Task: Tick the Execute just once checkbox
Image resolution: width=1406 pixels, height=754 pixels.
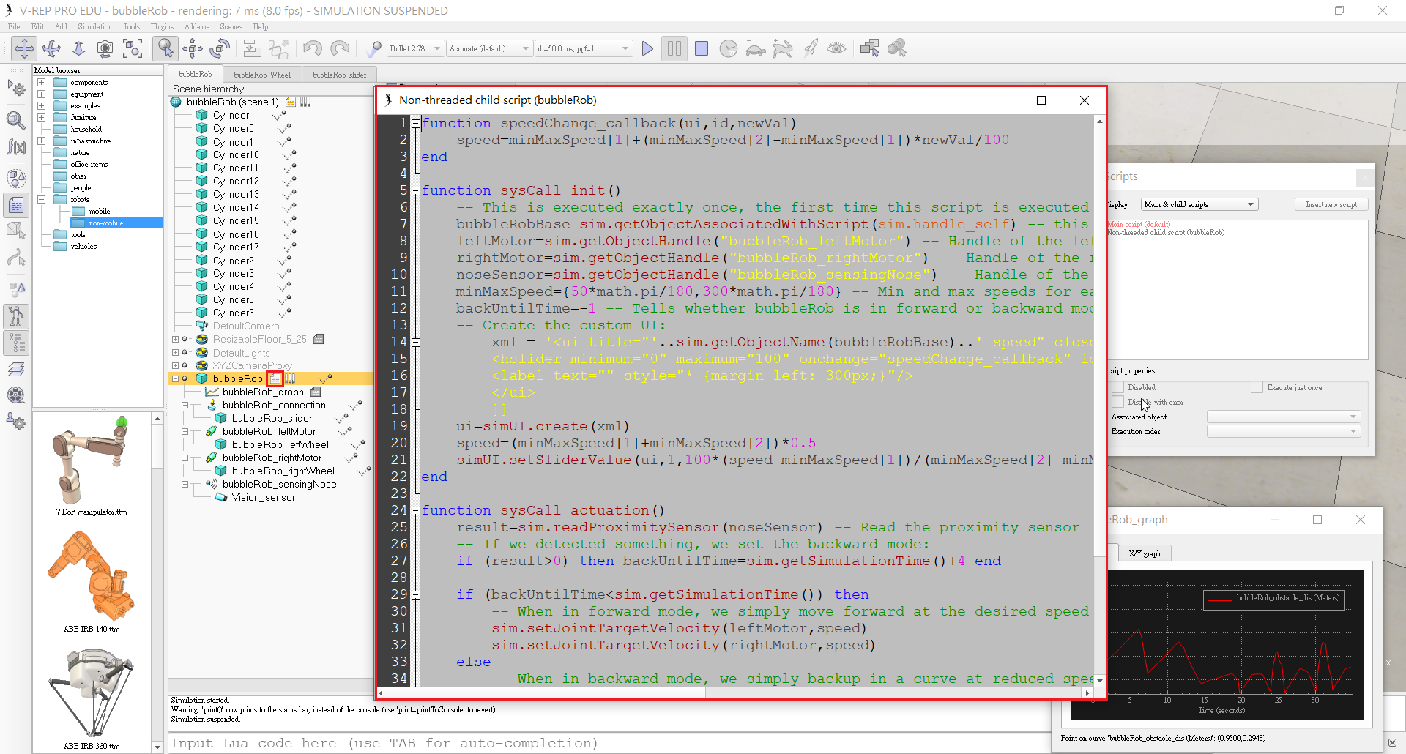Action: point(1257,387)
